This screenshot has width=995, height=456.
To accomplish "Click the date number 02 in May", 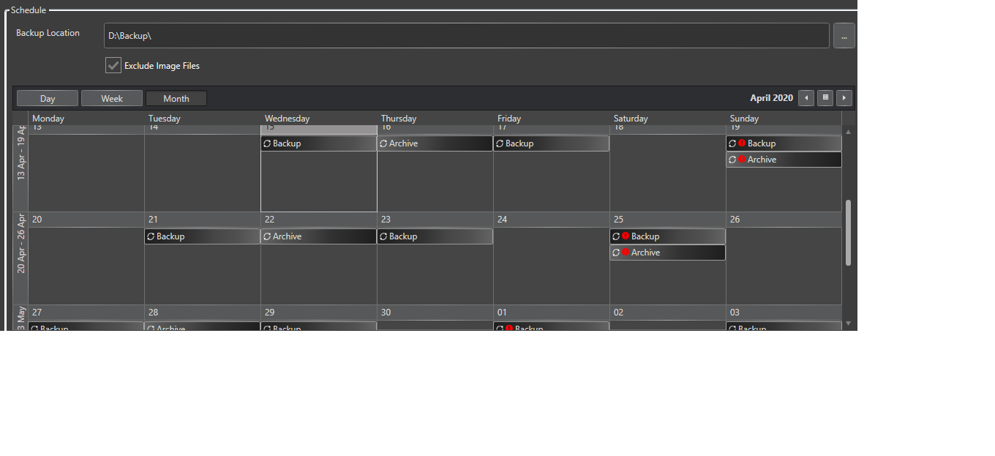I will pos(618,313).
